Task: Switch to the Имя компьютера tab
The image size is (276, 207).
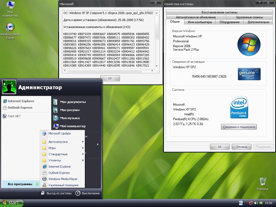Action: tap(200, 22)
